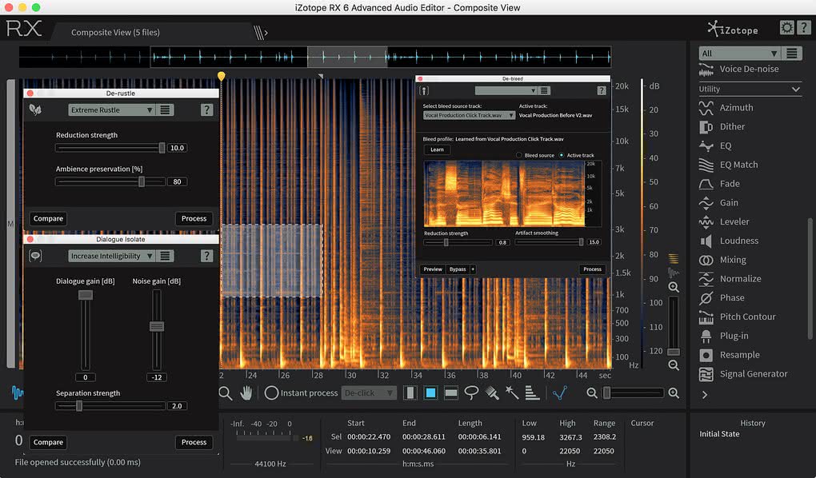Open De-bleed help question mark
Image resolution: width=816 pixels, height=478 pixels.
click(602, 90)
